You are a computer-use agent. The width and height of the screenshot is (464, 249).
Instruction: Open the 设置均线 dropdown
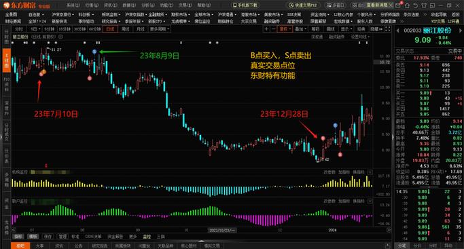pyautogui.click(x=360, y=37)
